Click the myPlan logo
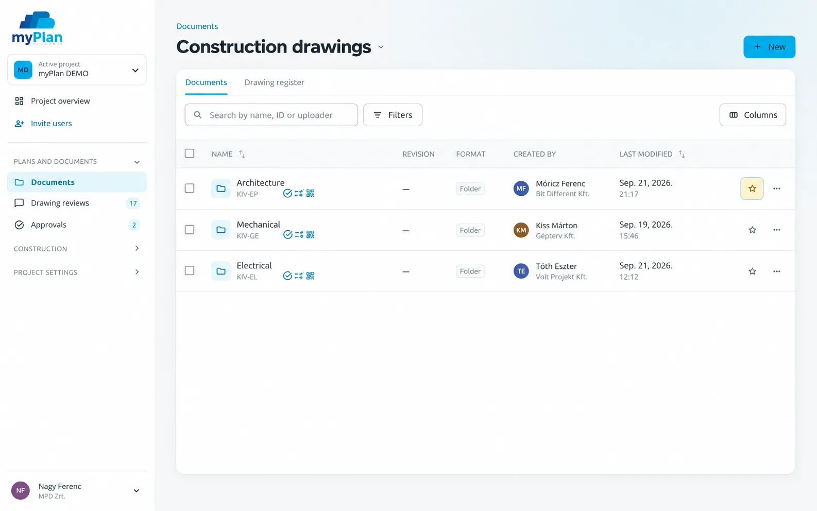The image size is (817, 511). [x=37, y=28]
